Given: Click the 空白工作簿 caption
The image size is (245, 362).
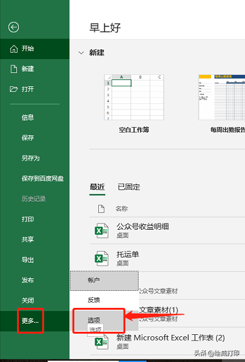Looking at the screenshot, I should coord(134,130).
